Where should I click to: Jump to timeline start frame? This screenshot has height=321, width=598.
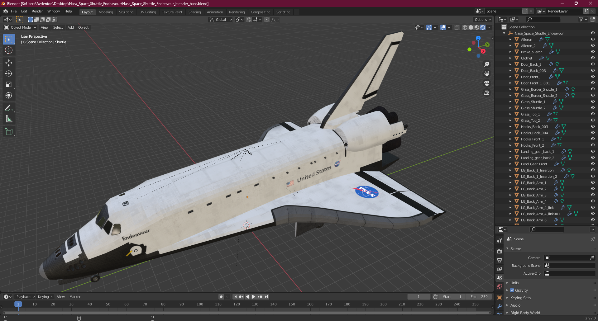(x=235, y=297)
